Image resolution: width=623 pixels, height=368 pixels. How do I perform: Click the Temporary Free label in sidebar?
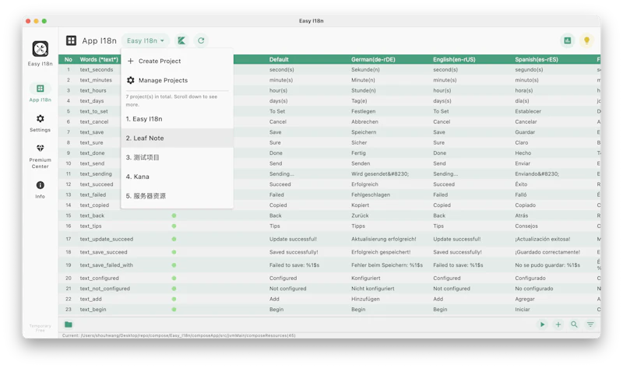click(x=40, y=328)
